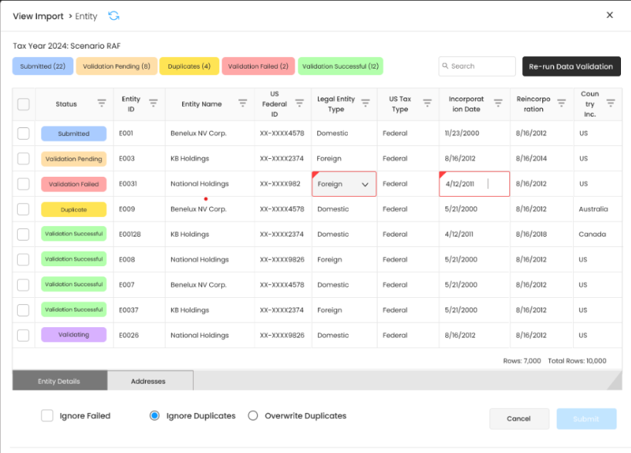Image resolution: width=631 pixels, height=453 pixels.
Task: Open the Reincorporation column filter
Action: pos(562,103)
